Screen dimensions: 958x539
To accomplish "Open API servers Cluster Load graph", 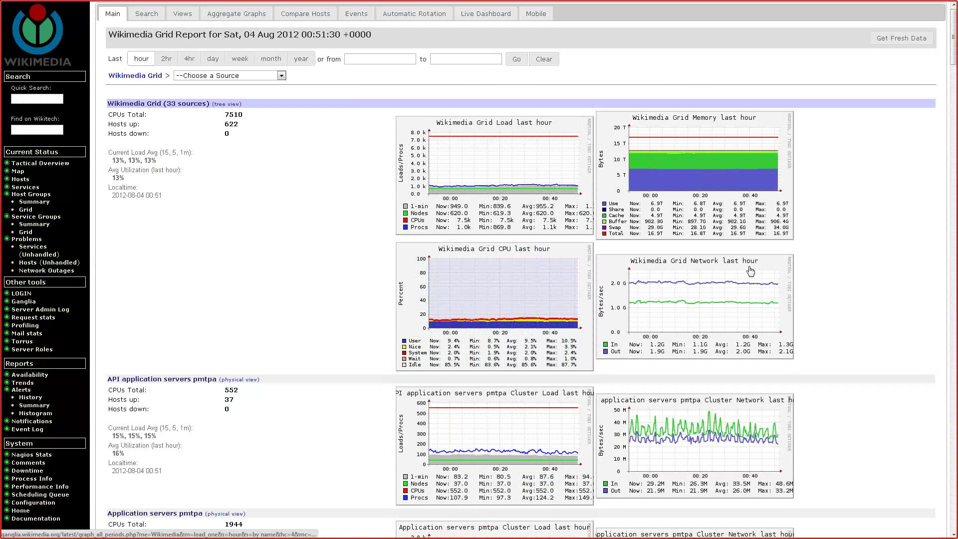I will point(494,446).
